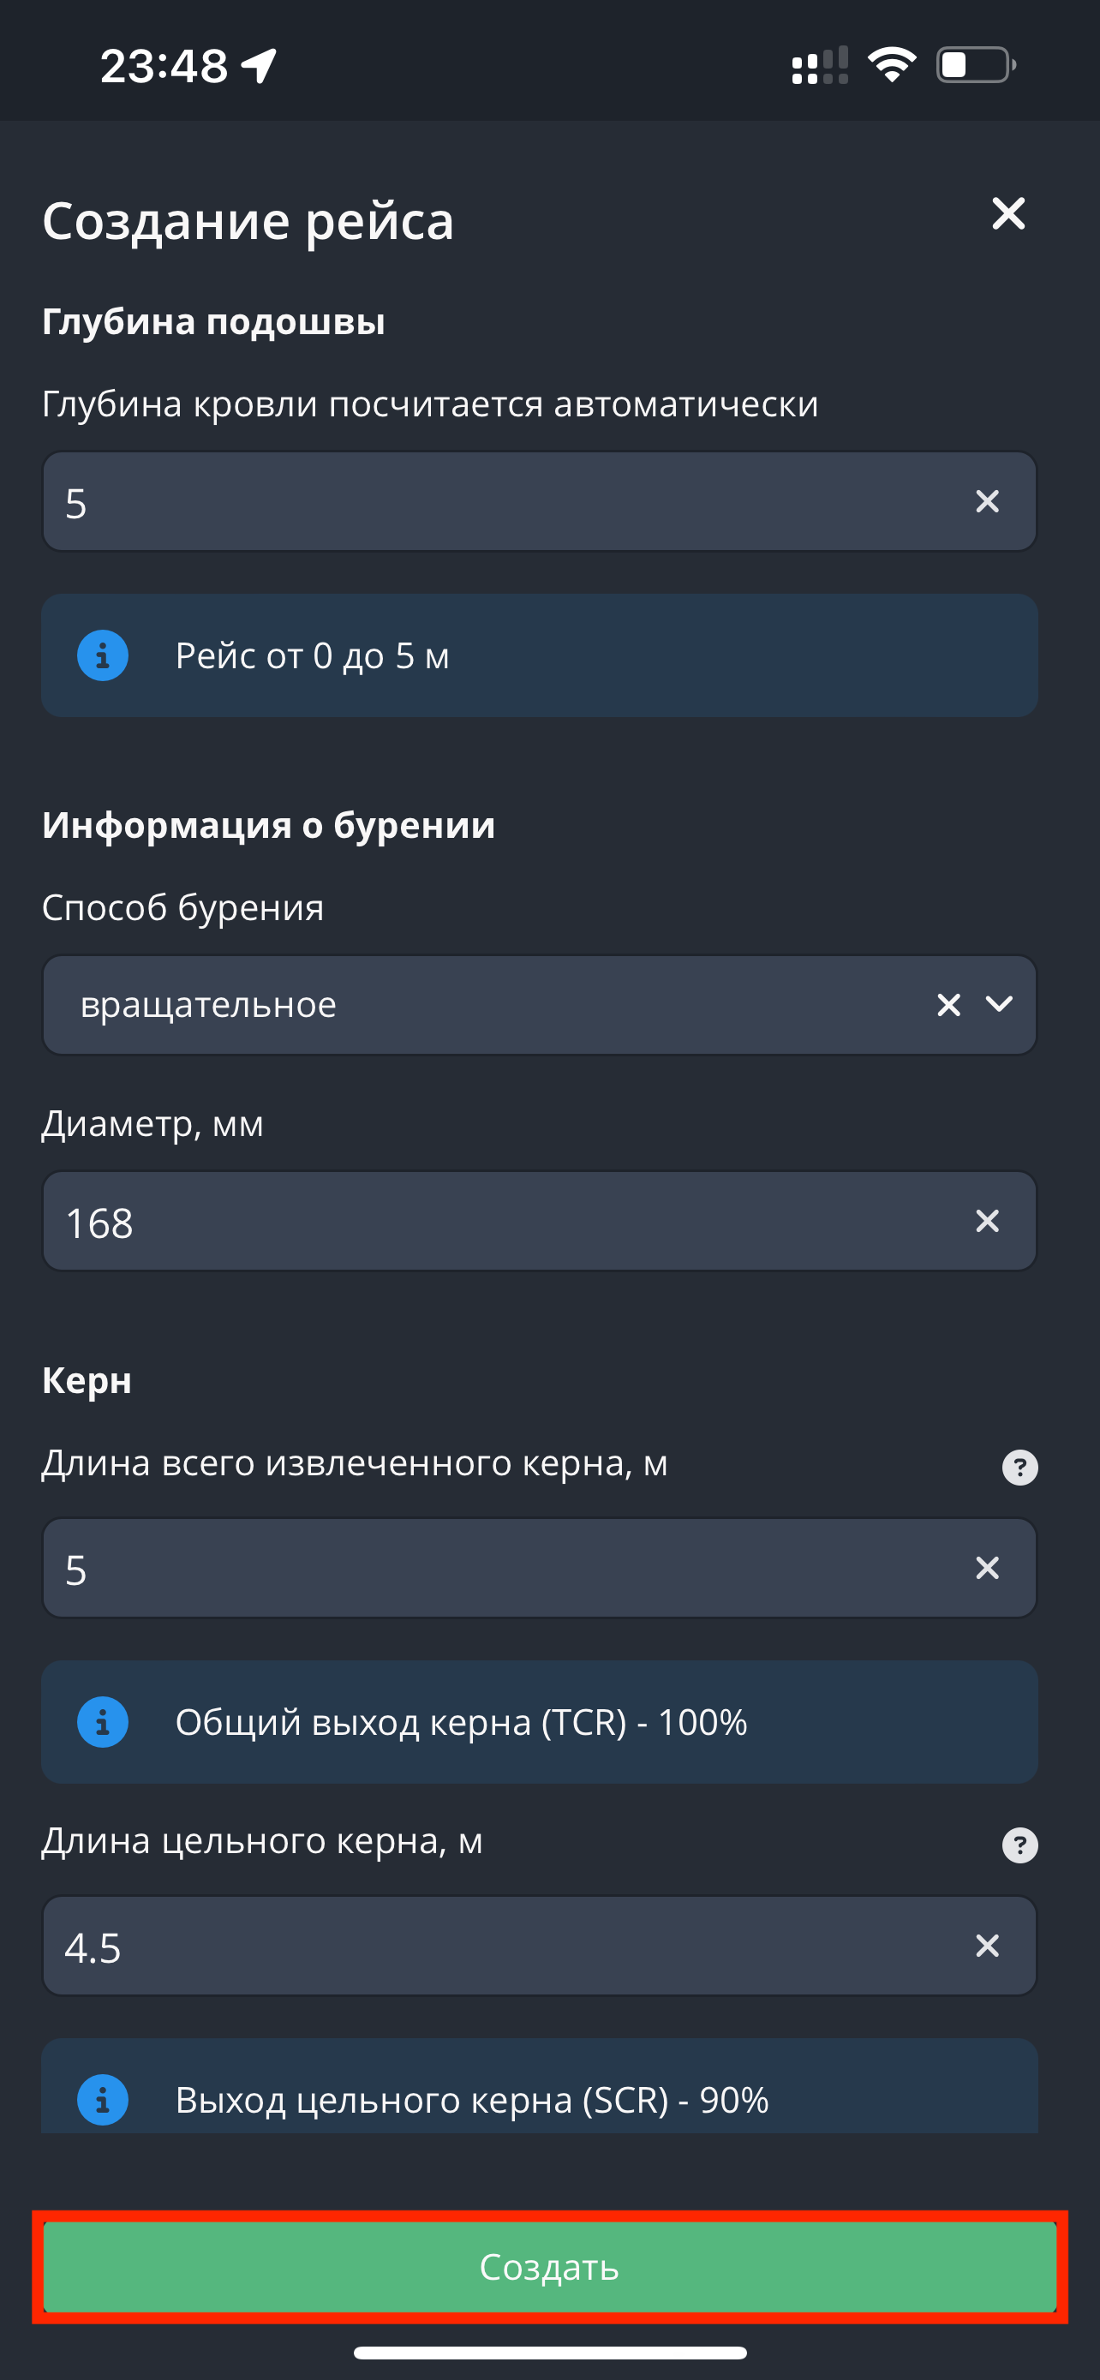Edit the extracted core length field

coord(499,1568)
